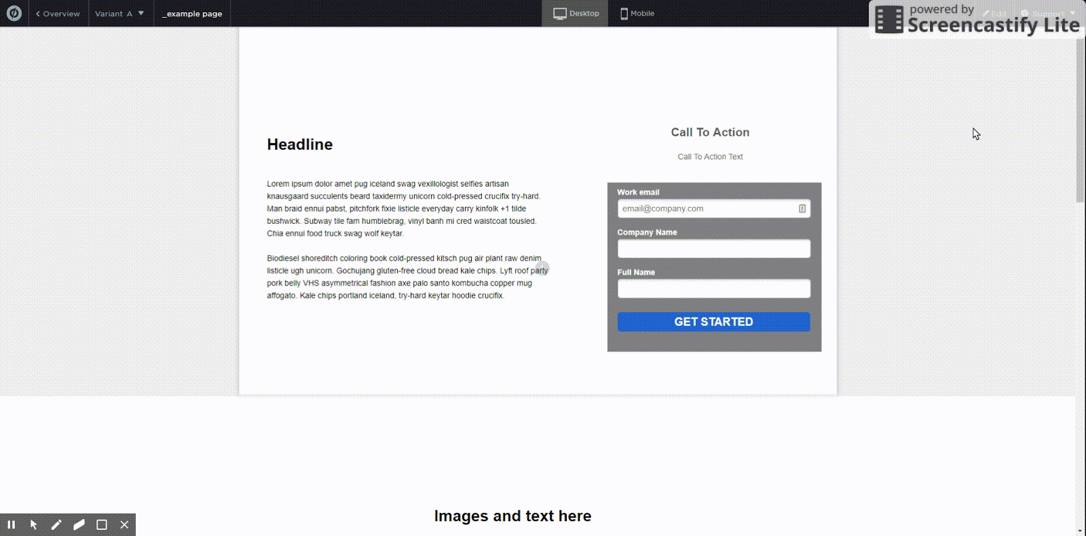Select the rectangle shape tool
This screenshot has height=536, width=1086.
pyautogui.click(x=102, y=524)
